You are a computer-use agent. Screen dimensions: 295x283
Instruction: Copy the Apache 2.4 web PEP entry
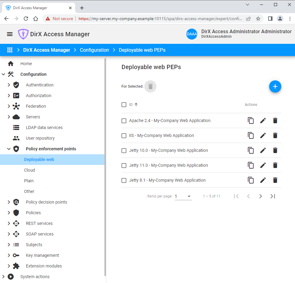[251, 121]
